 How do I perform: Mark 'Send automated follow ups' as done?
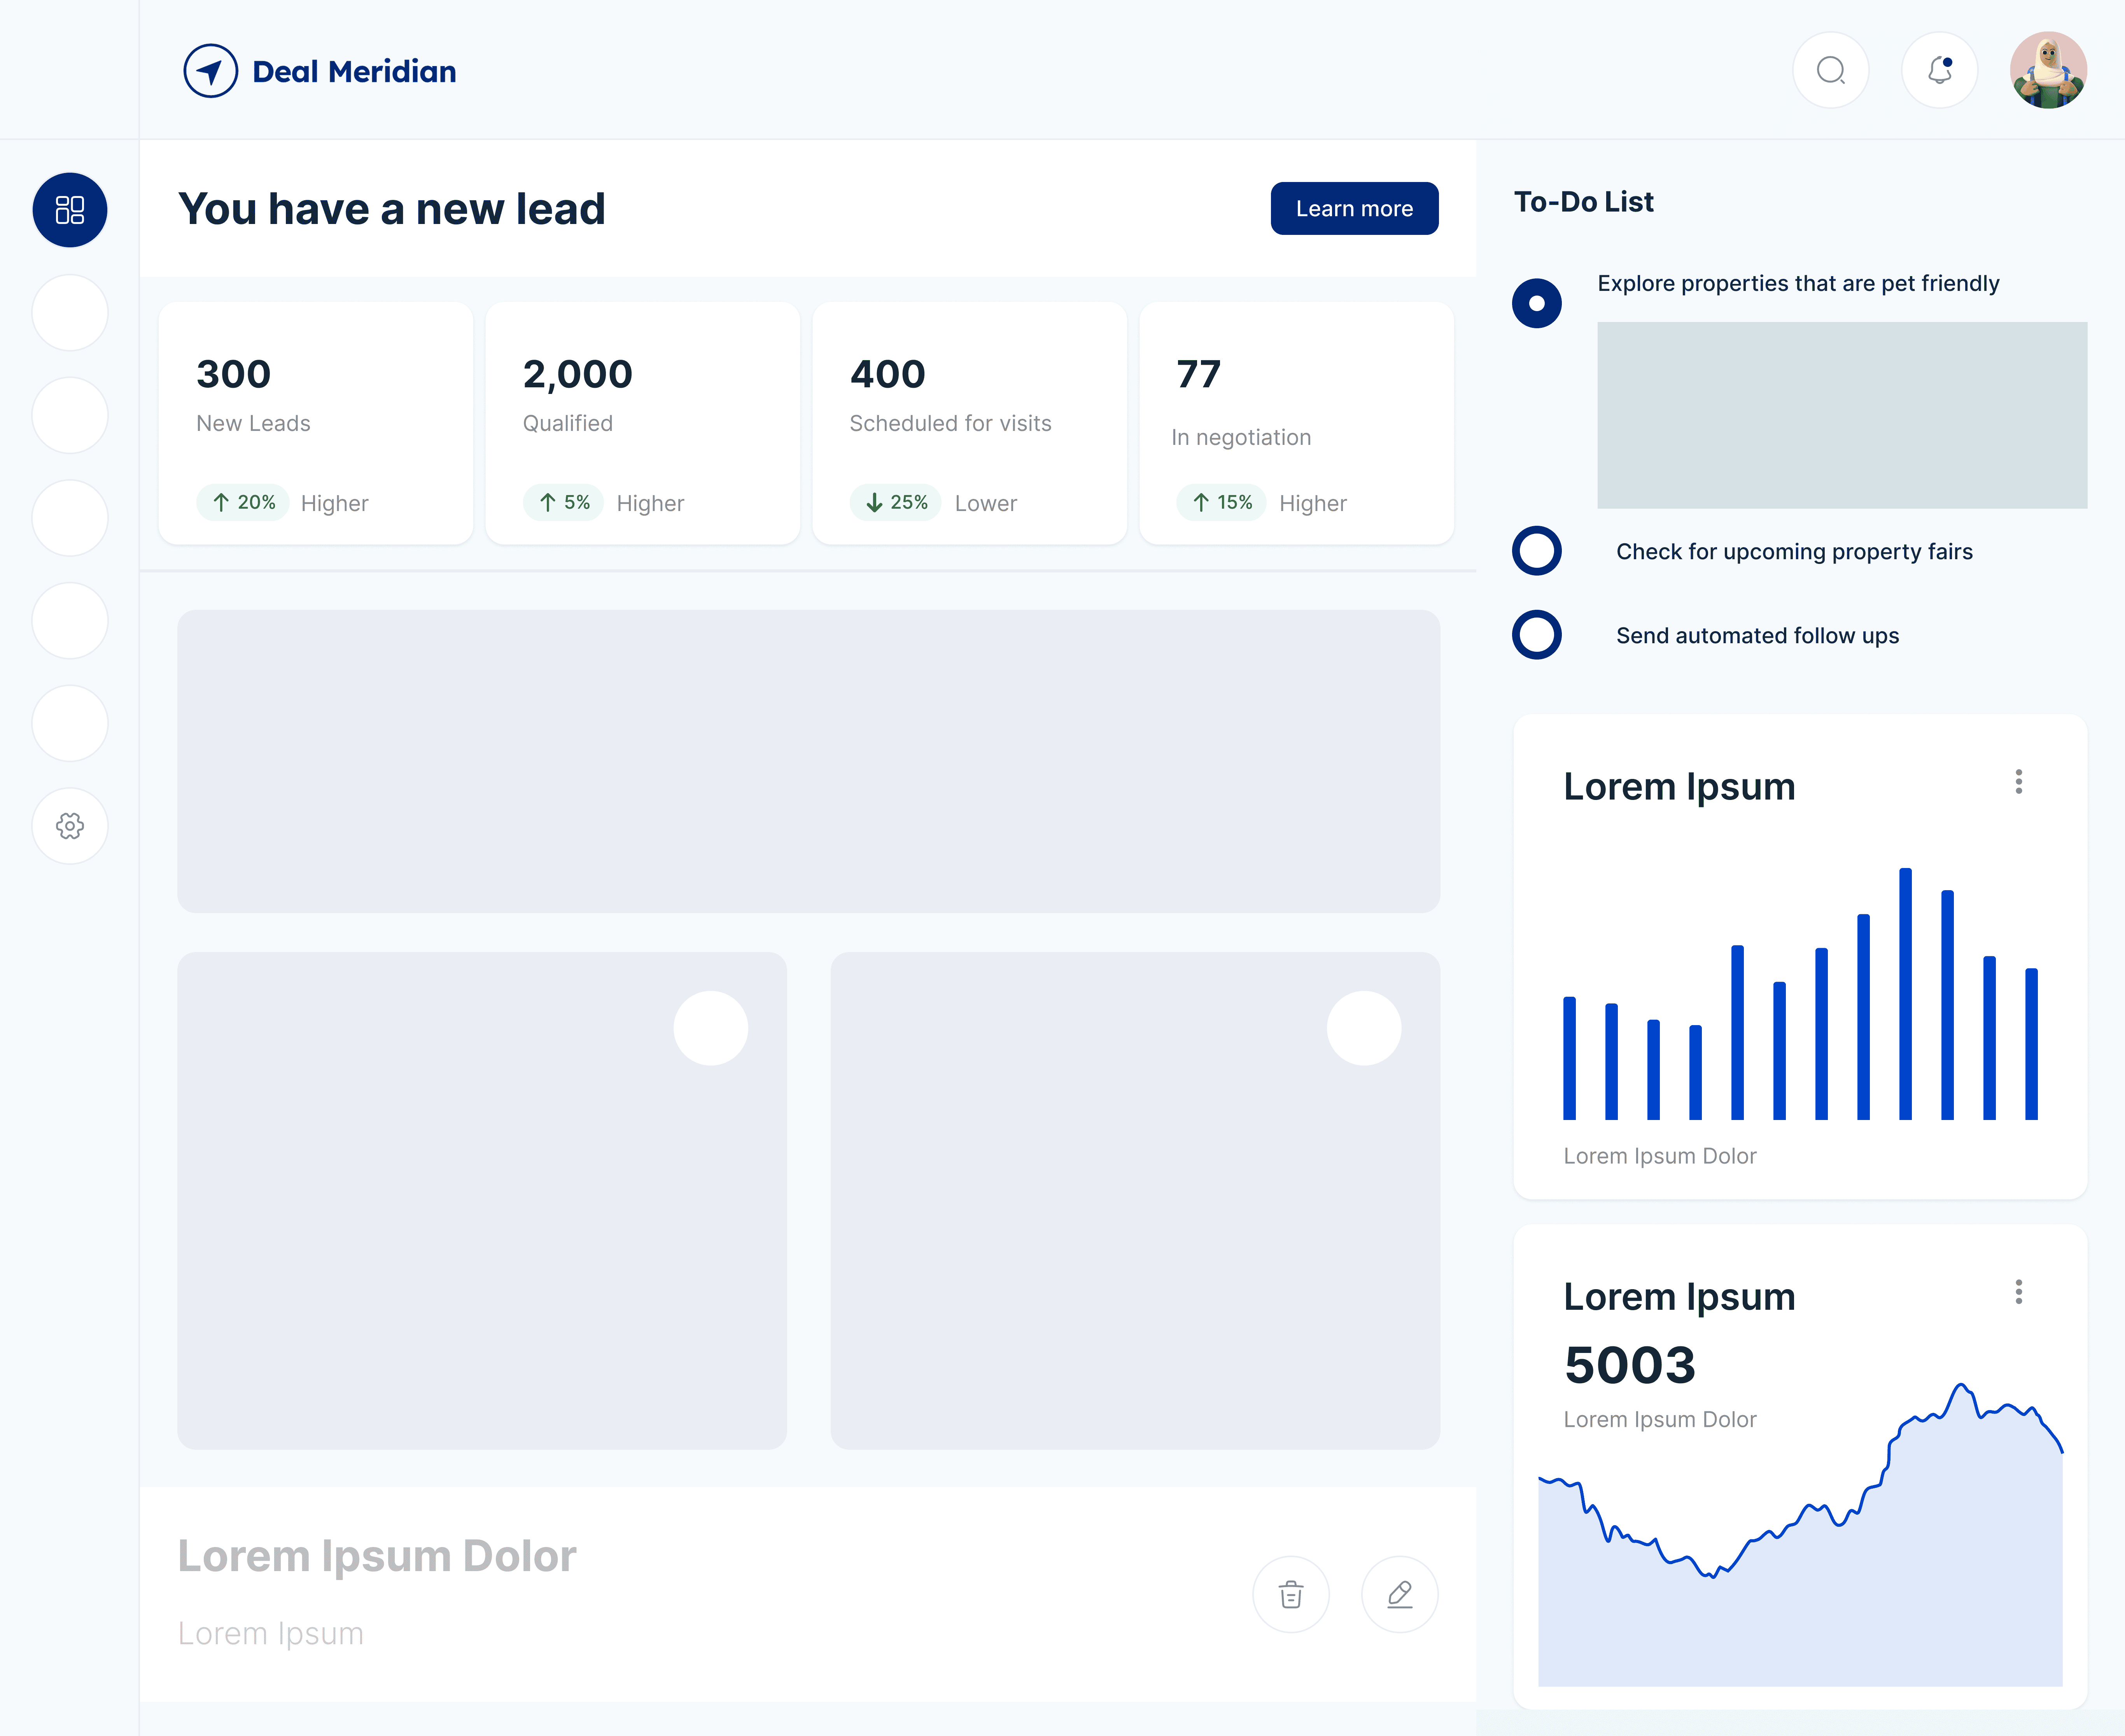point(1537,635)
